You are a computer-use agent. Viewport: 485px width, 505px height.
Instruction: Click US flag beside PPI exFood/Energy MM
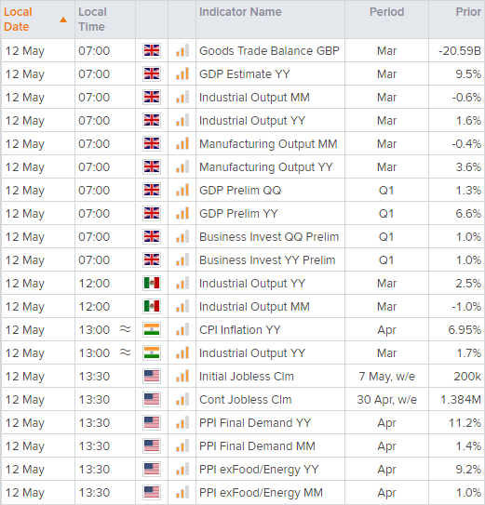click(152, 492)
